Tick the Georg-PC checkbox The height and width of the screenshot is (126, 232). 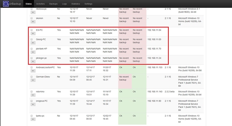coord(32,39)
